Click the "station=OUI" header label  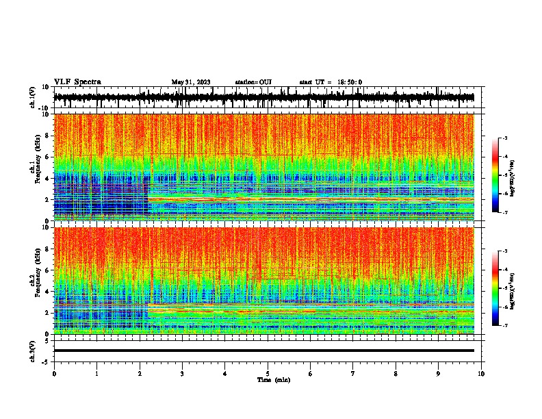(x=253, y=82)
